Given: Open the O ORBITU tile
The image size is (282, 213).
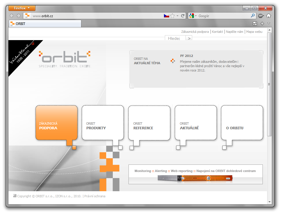Looking at the screenshot, I should tap(242, 123).
